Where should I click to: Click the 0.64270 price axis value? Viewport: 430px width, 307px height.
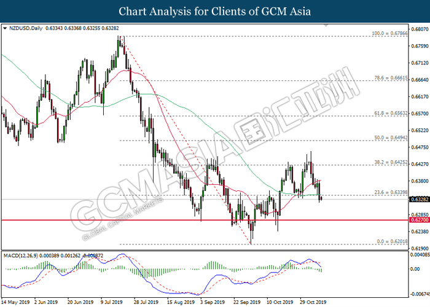point(420,164)
